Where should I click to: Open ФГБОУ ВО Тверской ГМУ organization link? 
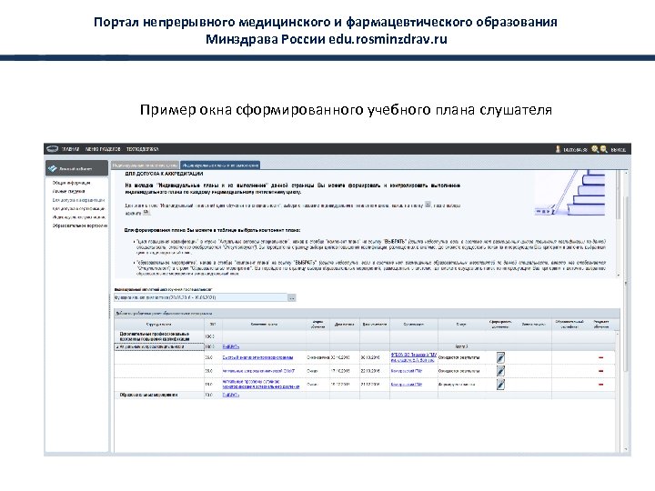click(414, 357)
